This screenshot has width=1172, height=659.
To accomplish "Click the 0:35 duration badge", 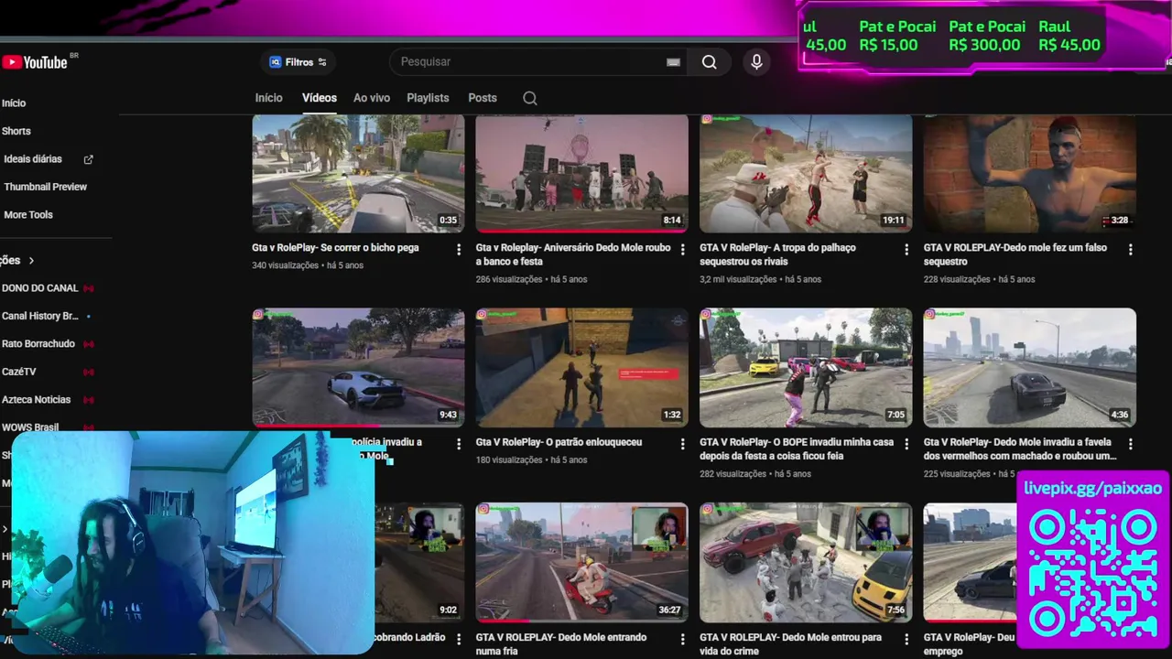I will tap(448, 221).
